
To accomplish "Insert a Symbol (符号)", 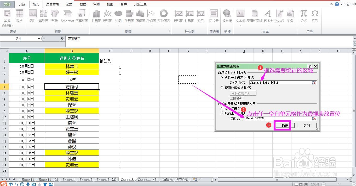I will point(315,16).
